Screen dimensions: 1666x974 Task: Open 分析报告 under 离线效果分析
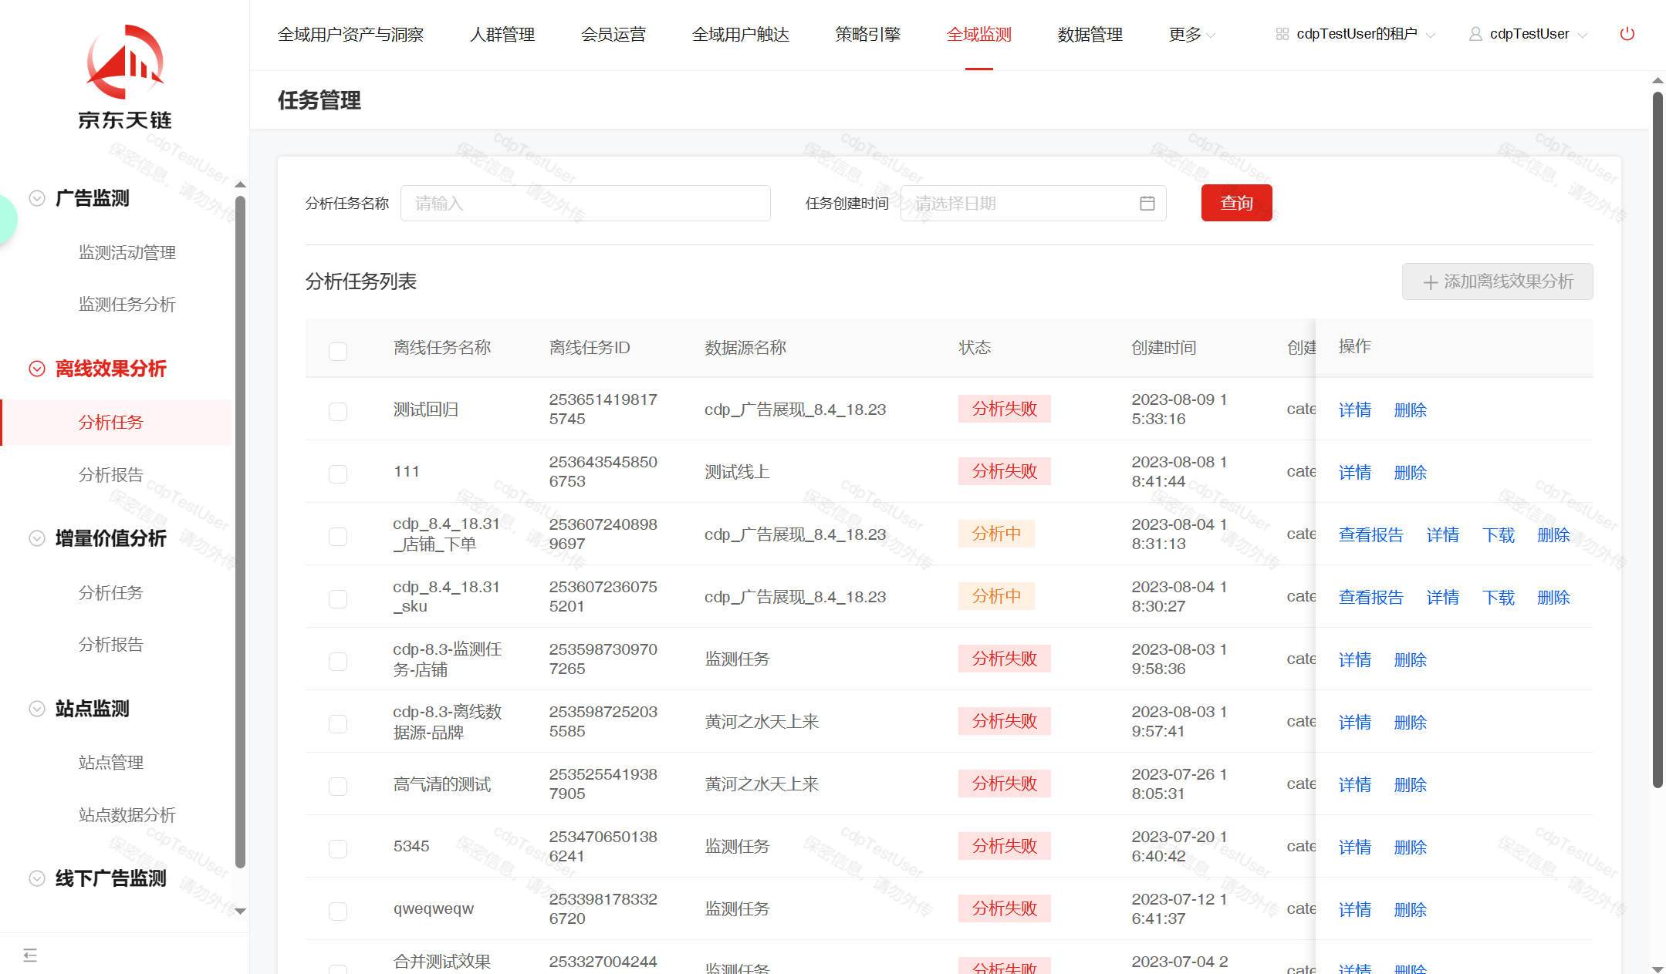[x=111, y=475]
